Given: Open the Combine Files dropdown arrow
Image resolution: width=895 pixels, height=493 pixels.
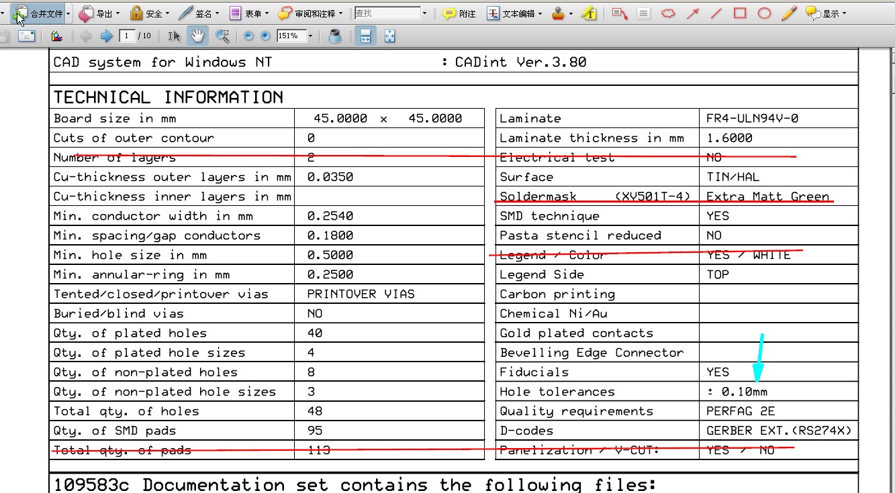Looking at the screenshot, I should (68, 13).
